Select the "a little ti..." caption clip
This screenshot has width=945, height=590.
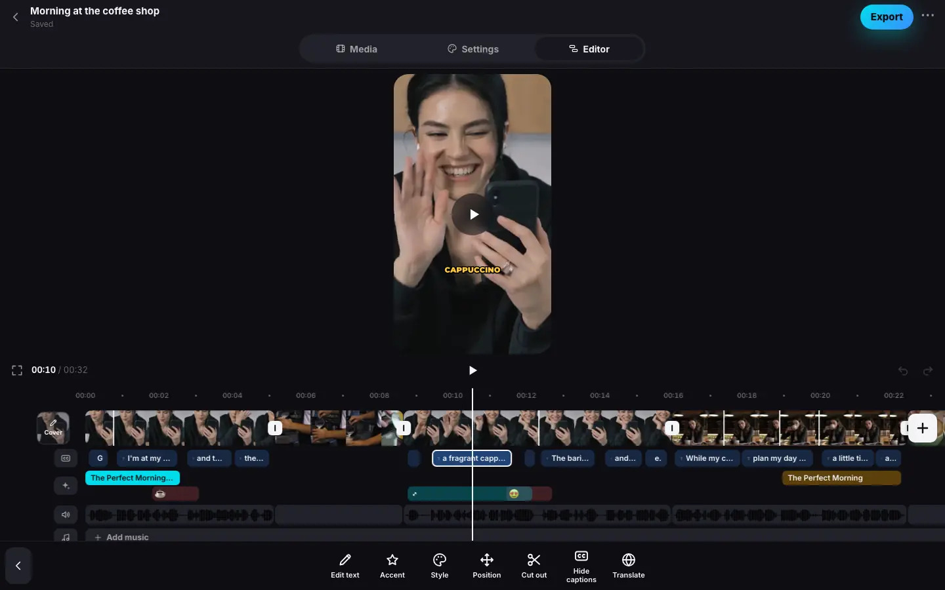(848, 458)
